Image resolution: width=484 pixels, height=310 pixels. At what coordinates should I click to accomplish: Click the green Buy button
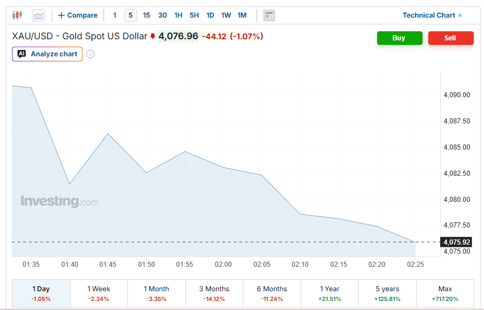pos(399,38)
